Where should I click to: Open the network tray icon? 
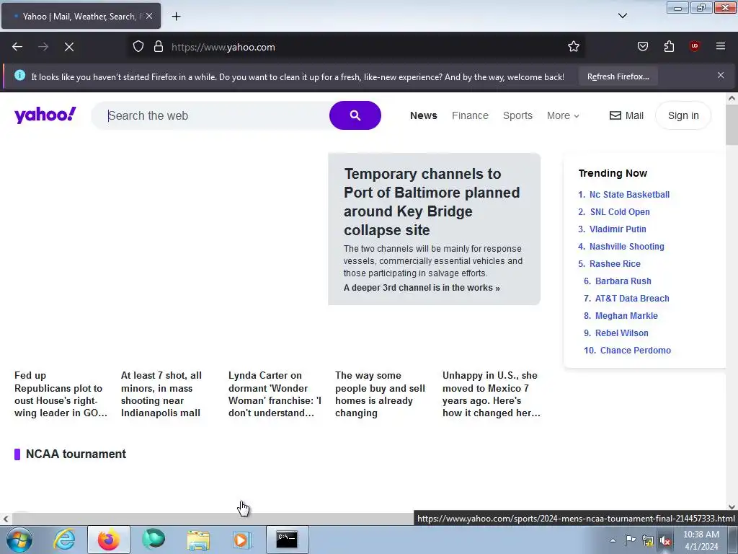click(648, 540)
